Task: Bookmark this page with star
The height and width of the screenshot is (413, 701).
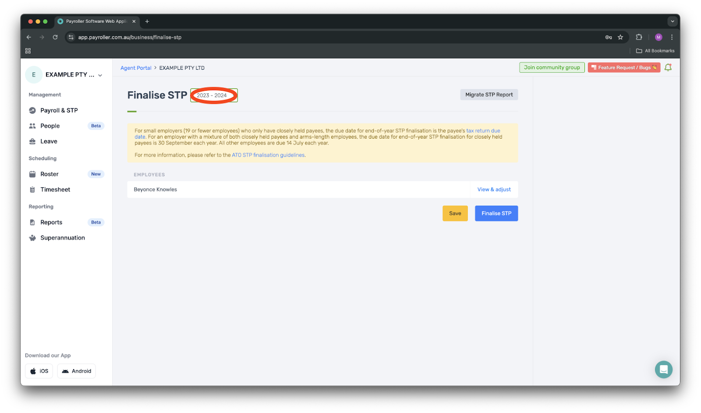Action: pos(620,37)
